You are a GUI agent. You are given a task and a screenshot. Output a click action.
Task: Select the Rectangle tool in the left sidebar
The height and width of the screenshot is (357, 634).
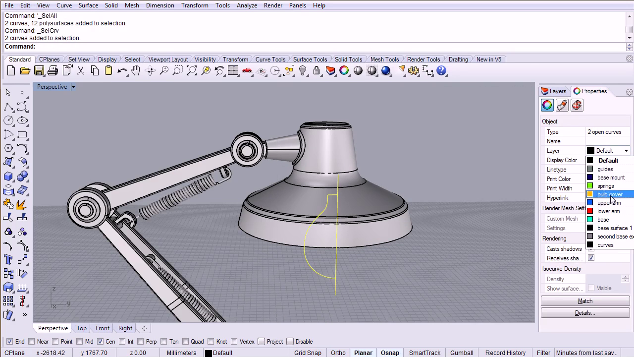pos(22,134)
